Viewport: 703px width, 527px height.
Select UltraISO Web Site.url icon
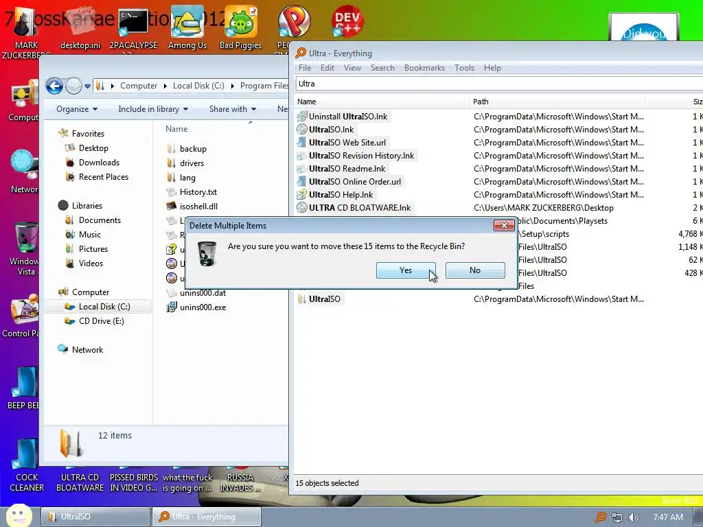click(x=302, y=143)
